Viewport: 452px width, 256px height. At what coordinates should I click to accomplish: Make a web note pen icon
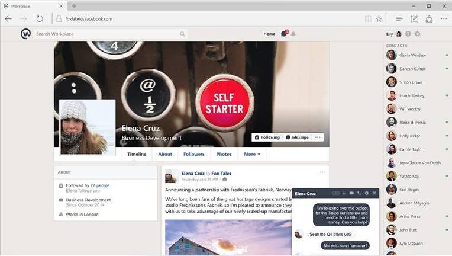(414, 19)
